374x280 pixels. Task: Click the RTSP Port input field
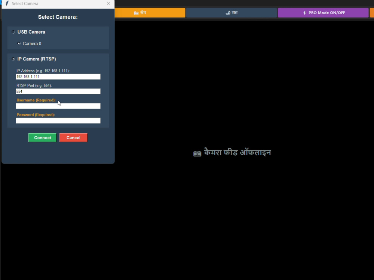58,91
